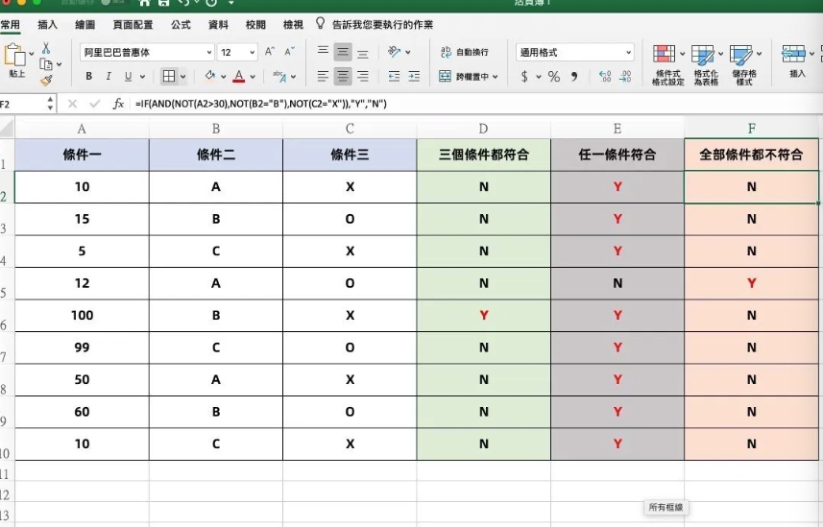Align text left
Image resolution: width=823 pixels, height=527 pixels.
pyautogui.click(x=323, y=76)
